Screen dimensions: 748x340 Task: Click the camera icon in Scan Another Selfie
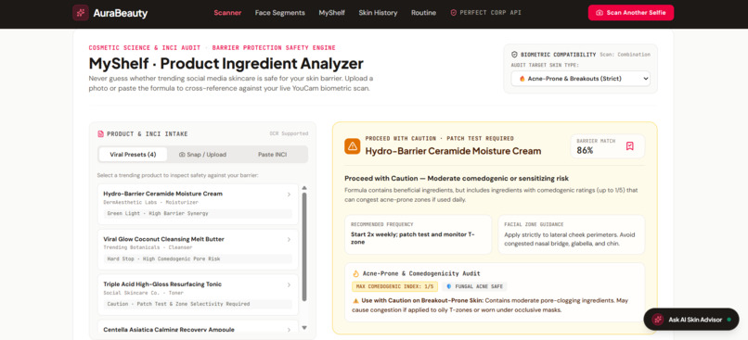[600, 13]
